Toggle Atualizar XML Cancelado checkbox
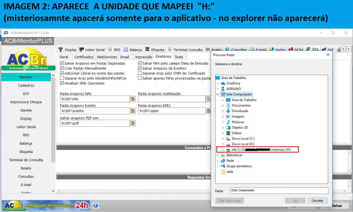The width and height of the screenshot is (353, 212). pyautogui.click(x=62, y=83)
